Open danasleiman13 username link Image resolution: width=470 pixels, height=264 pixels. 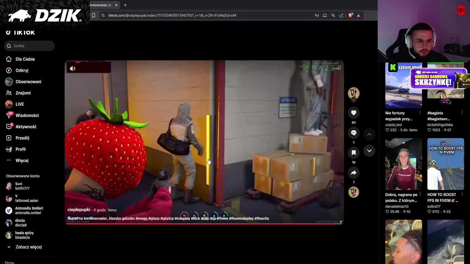397,207
